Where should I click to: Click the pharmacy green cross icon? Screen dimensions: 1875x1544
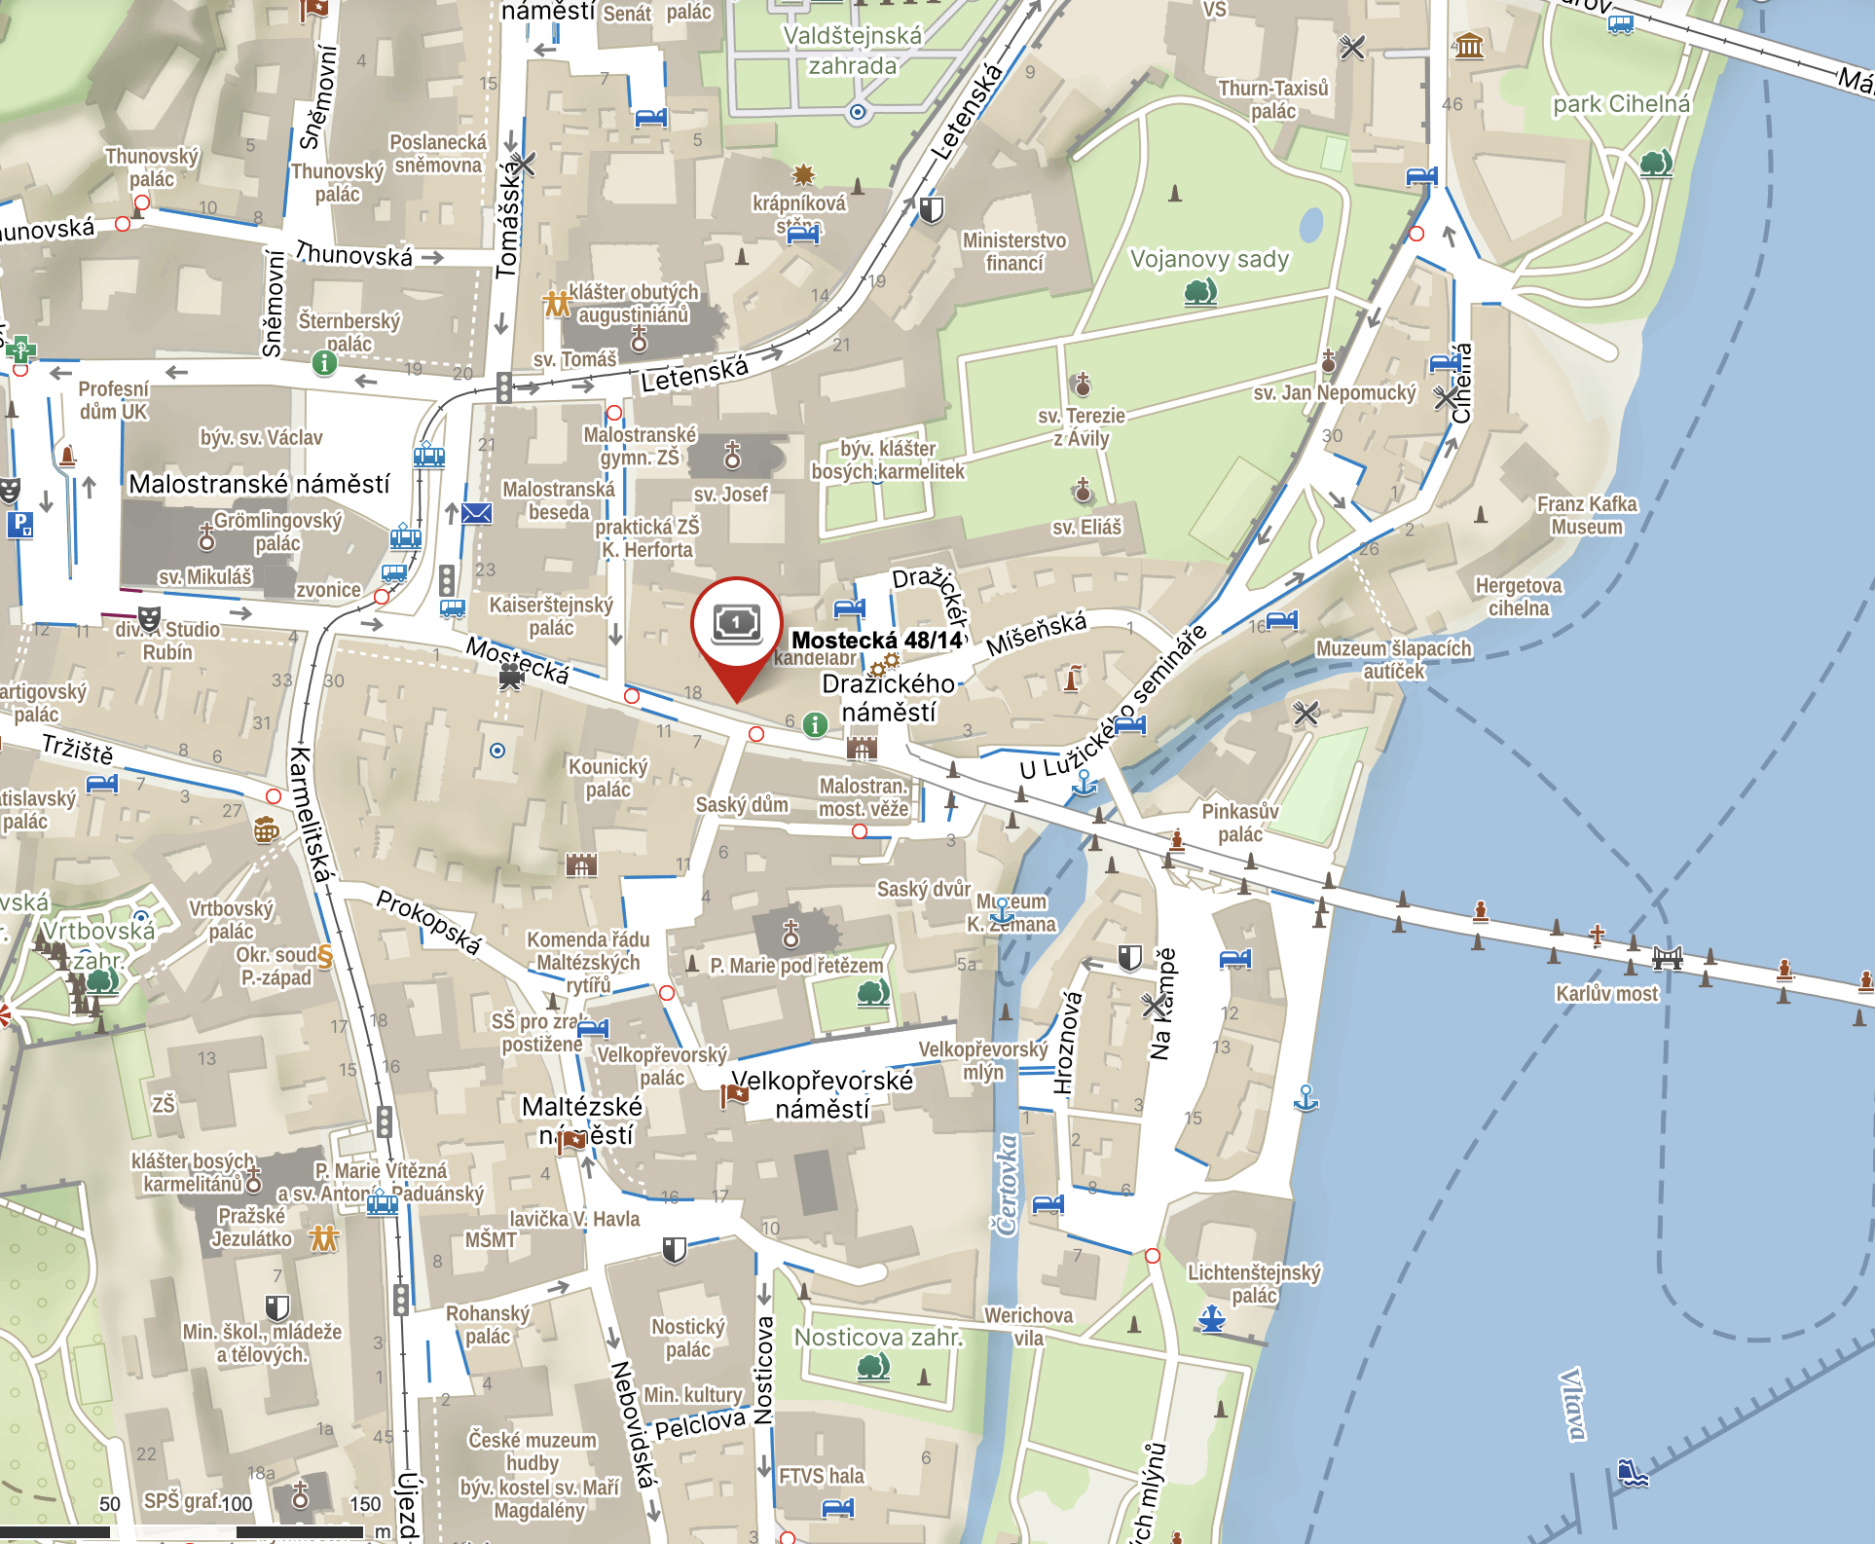coord(21,349)
